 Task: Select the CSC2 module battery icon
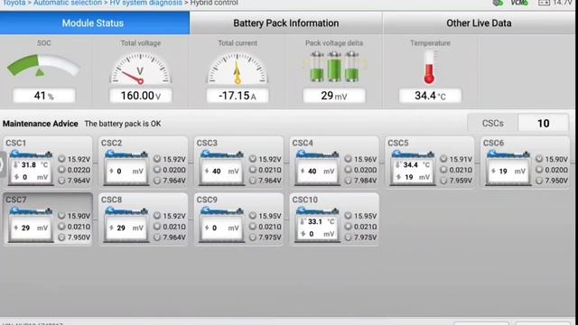pos(126,168)
